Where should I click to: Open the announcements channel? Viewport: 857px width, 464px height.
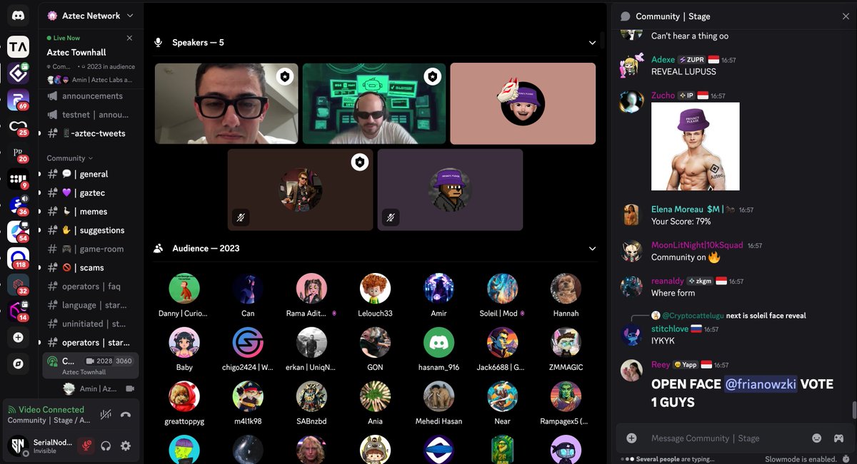(94, 96)
